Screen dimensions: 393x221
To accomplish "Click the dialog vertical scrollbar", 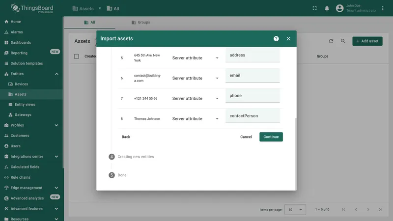I will (296, 154).
